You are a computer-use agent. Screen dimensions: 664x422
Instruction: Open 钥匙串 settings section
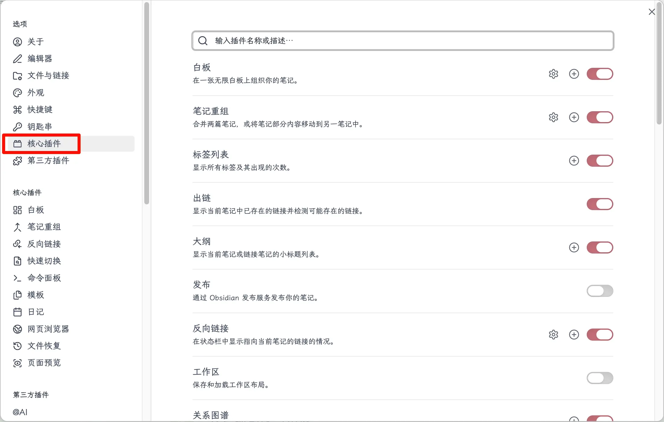coord(40,127)
